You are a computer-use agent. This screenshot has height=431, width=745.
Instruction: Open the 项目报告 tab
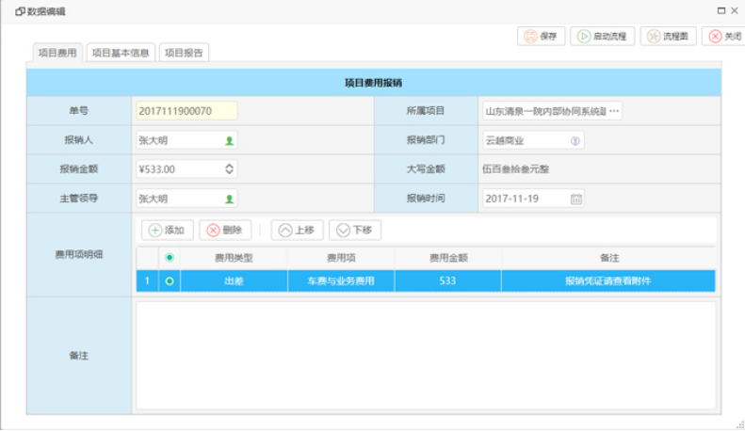(184, 53)
